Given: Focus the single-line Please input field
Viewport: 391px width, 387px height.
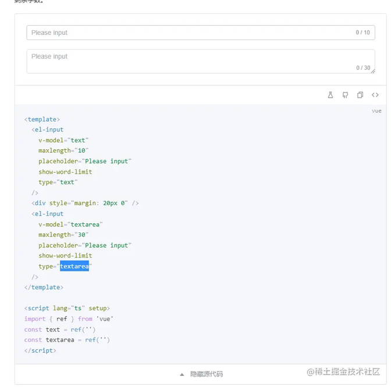Looking at the screenshot, I should pyautogui.click(x=201, y=33).
